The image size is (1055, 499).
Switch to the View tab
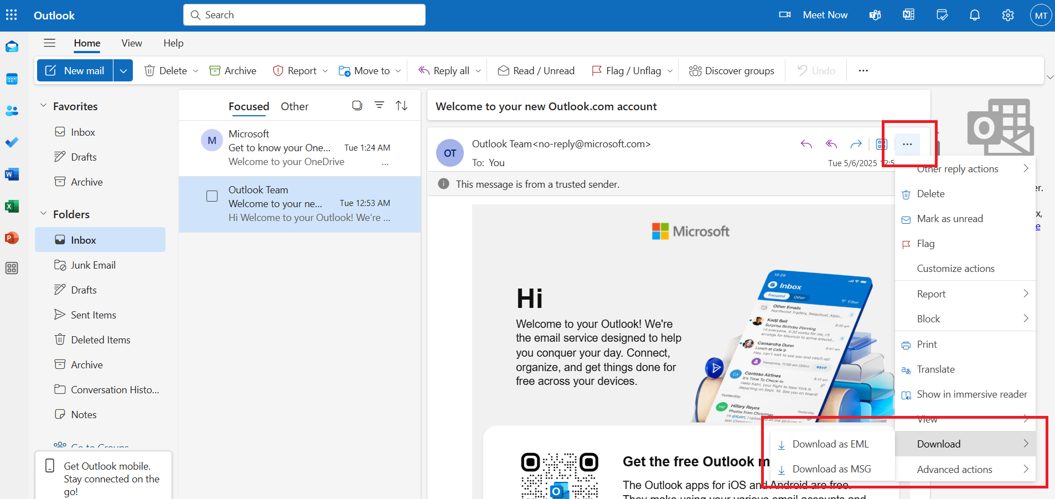point(132,43)
